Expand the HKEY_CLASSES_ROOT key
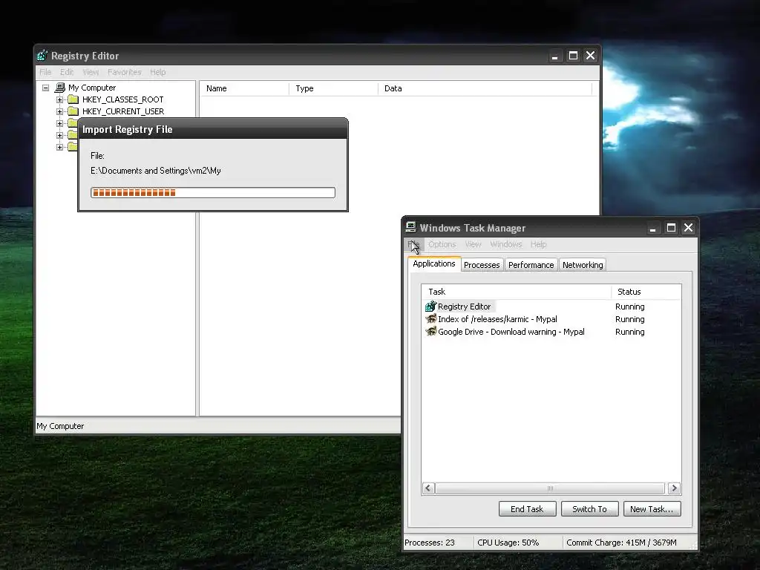 [x=59, y=100]
